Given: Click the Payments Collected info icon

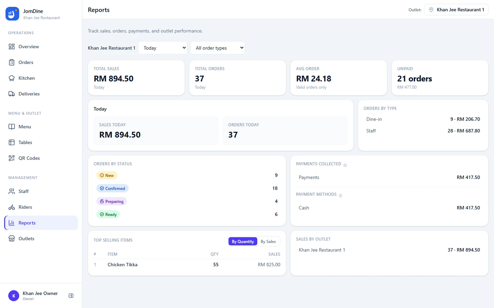Looking at the screenshot, I should coord(345,165).
